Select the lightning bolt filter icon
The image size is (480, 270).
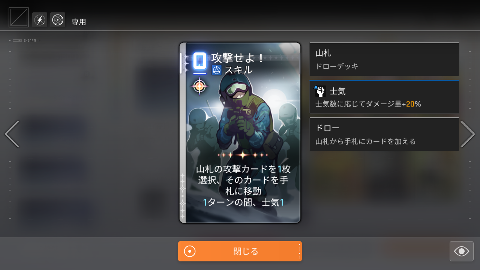[40, 20]
